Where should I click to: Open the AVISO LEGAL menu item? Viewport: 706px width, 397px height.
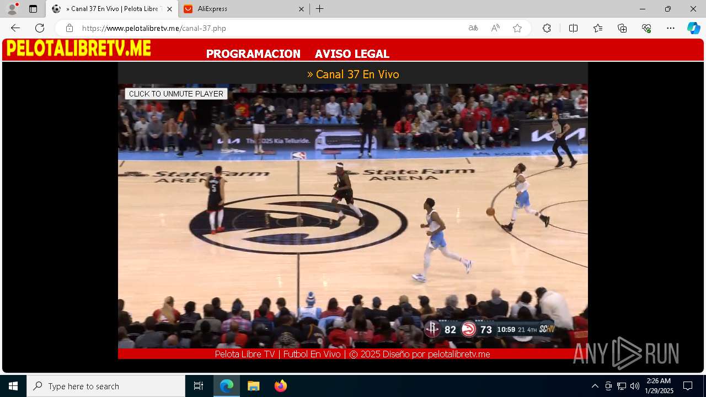pyautogui.click(x=352, y=54)
